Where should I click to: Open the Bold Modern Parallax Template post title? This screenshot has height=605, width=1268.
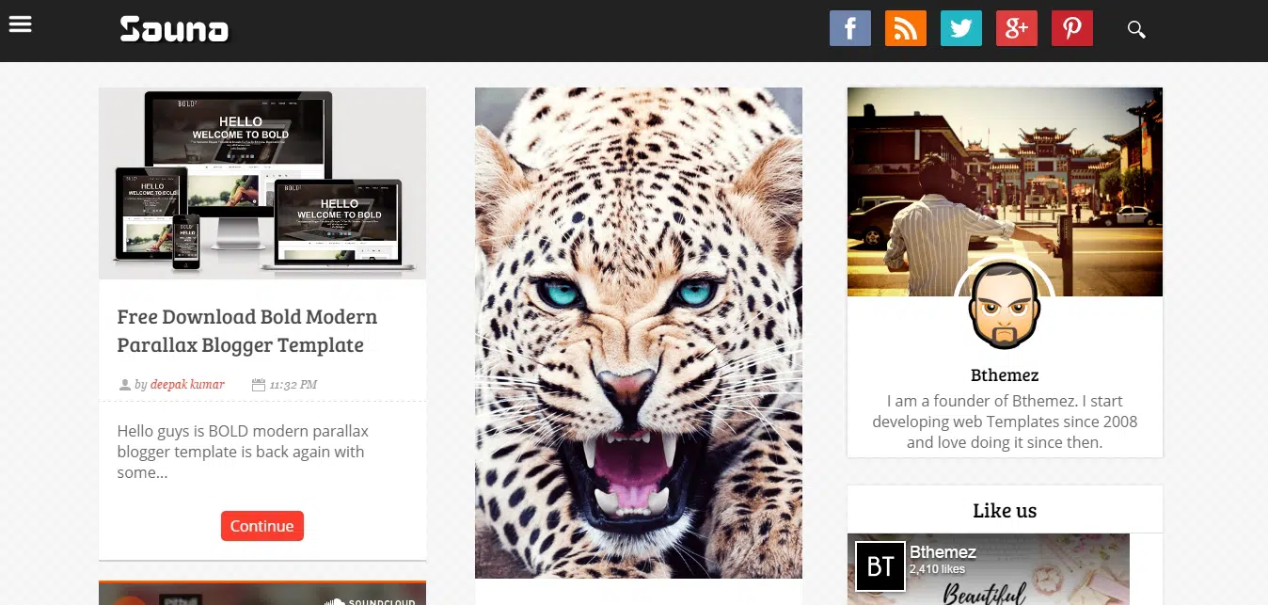246,330
